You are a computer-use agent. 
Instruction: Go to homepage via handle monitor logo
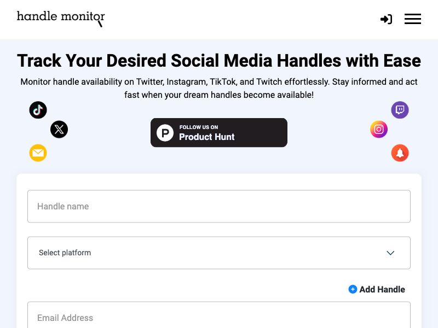[x=61, y=19]
